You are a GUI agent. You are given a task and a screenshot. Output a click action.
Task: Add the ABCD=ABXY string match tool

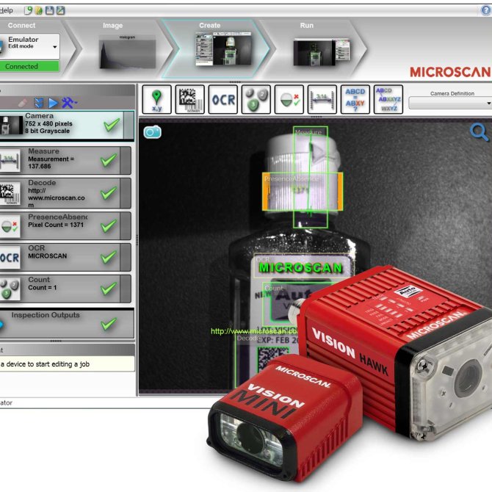pos(355,99)
